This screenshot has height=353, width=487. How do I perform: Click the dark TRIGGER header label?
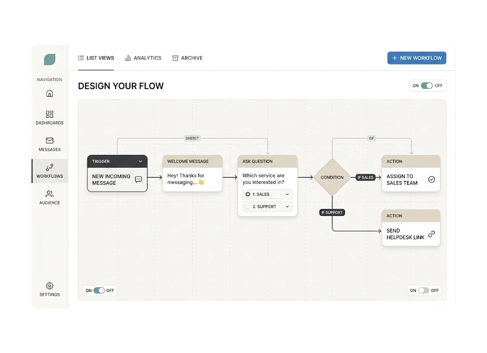(101, 161)
